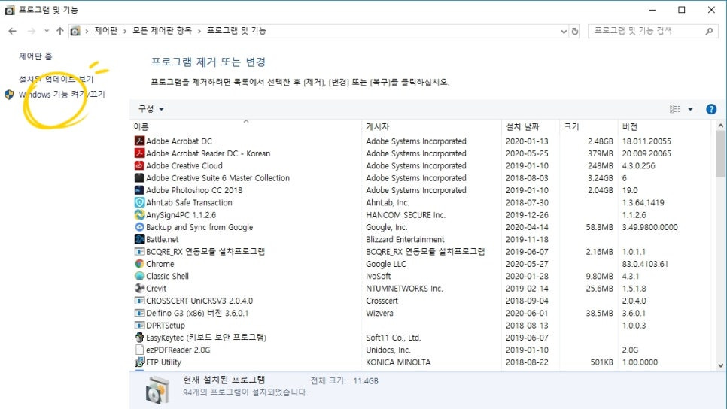This screenshot has height=409, width=727.
Task: Click the EasyKeytec program icon
Action: [139, 338]
